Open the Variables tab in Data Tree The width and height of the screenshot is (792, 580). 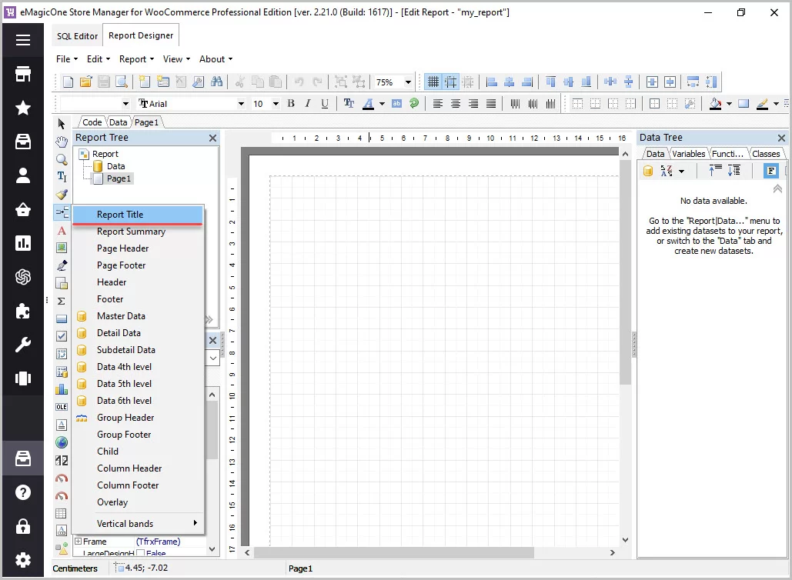point(688,154)
